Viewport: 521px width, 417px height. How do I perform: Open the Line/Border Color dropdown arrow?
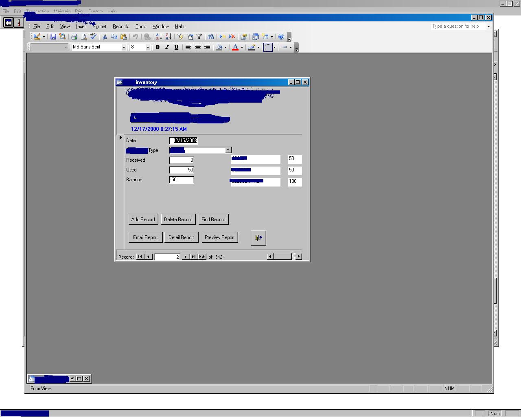coord(258,47)
